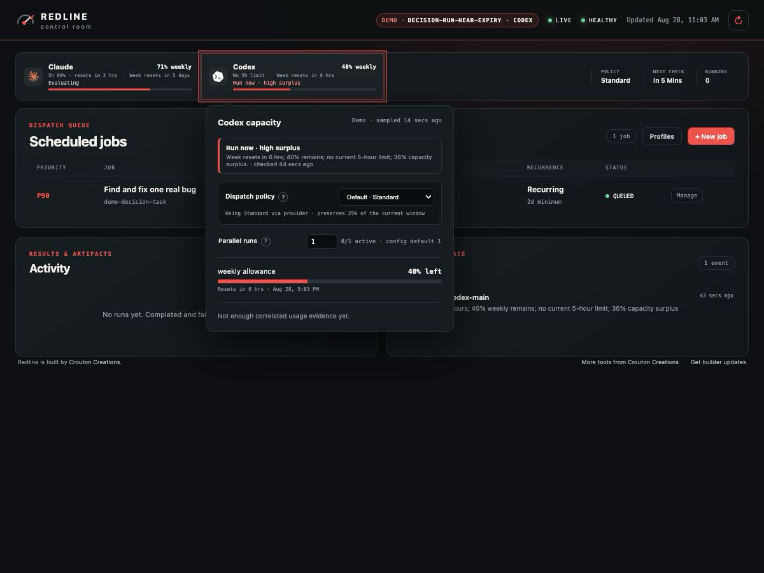Click job title Find and fix one real bug

point(150,190)
